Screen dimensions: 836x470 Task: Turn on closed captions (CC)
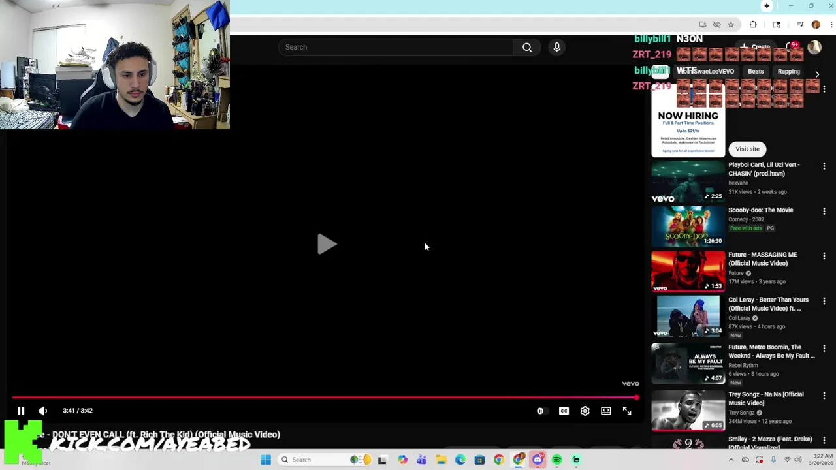tap(564, 411)
